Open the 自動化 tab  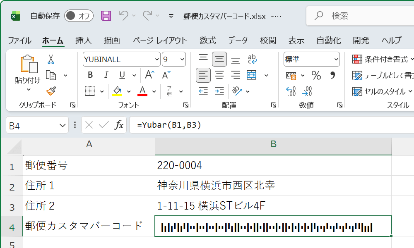click(329, 41)
